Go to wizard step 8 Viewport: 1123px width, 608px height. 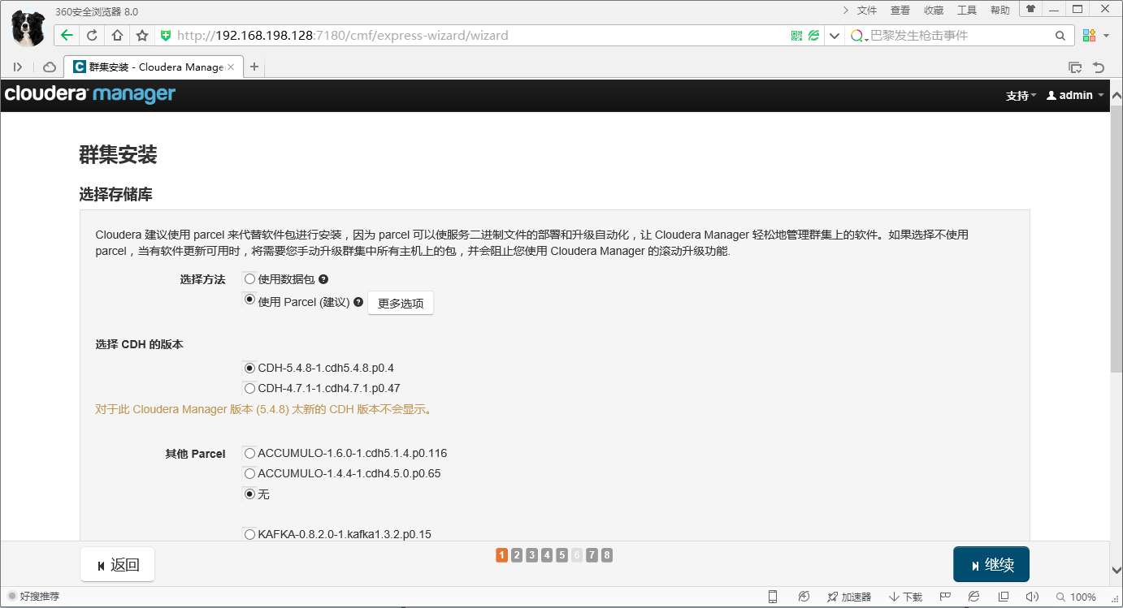click(607, 555)
